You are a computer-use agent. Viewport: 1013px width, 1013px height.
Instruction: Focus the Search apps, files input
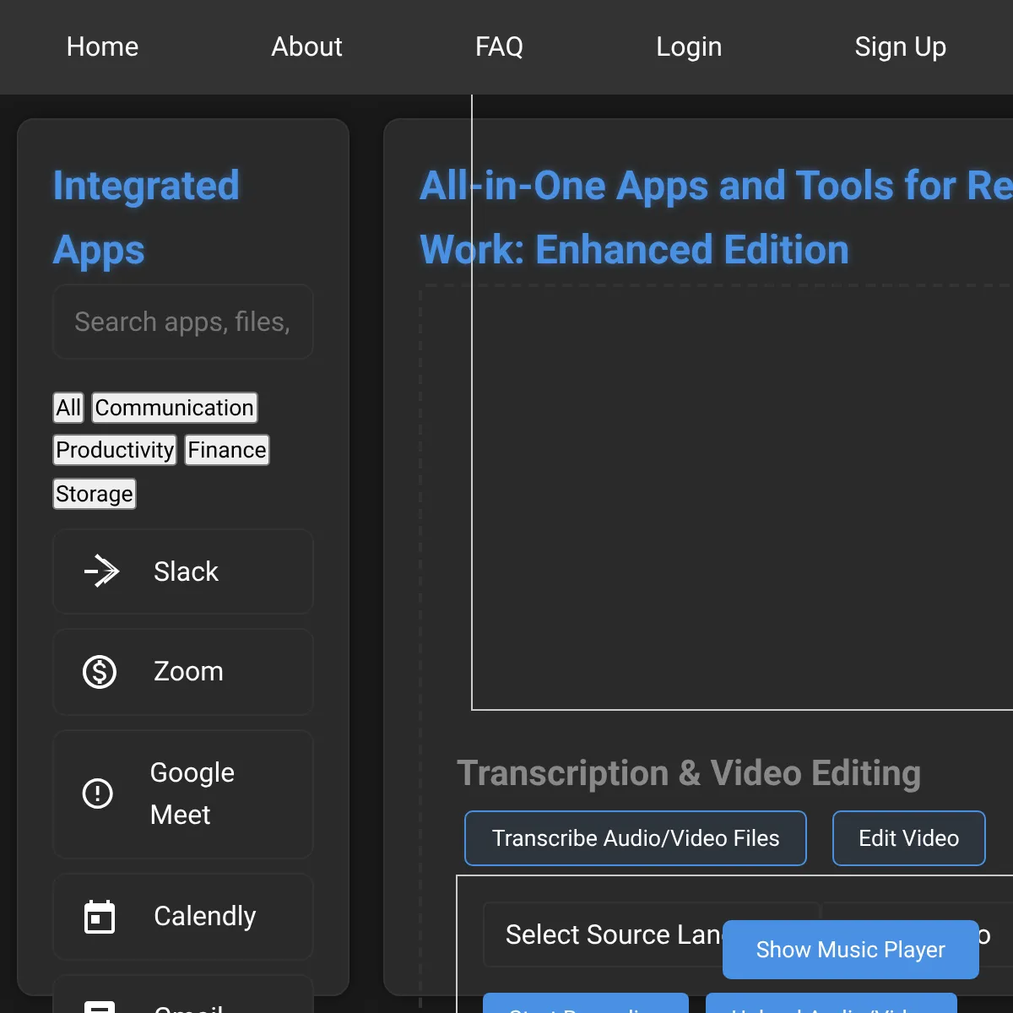(183, 322)
